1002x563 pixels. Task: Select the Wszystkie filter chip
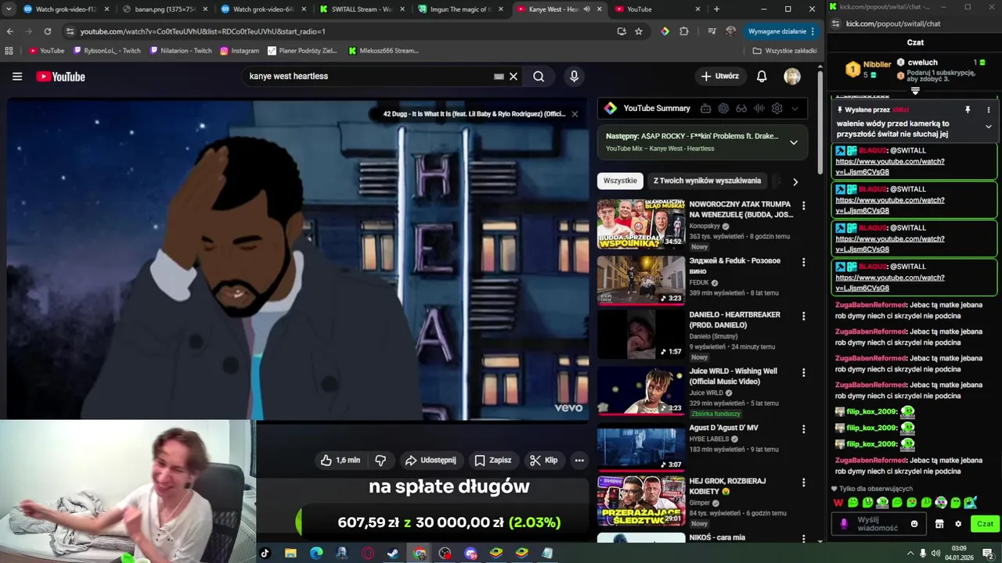[620, 181]
